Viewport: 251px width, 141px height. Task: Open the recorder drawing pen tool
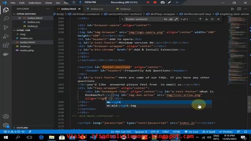point(169,2)
